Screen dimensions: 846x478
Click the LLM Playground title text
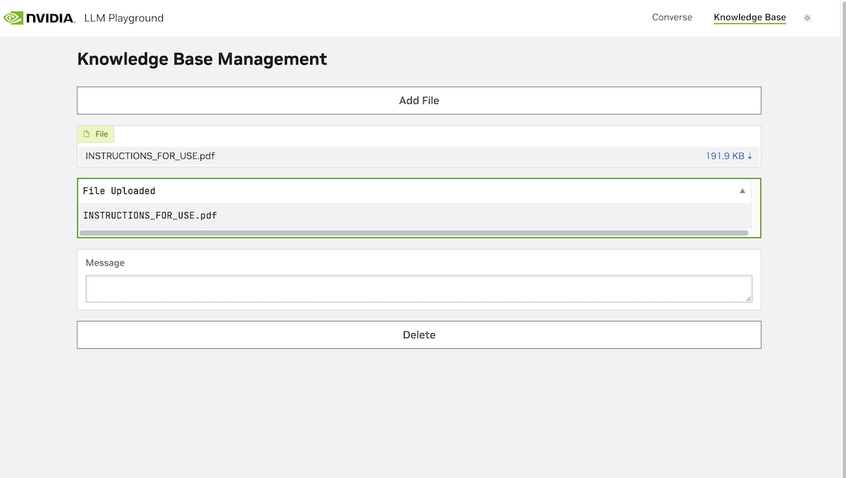tap(124, 18)
